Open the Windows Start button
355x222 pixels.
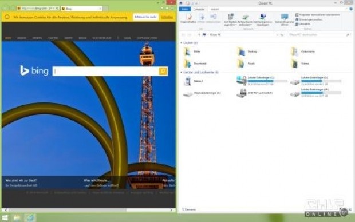(5, 217)
